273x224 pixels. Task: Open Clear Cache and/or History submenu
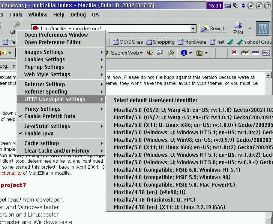[x=61, y=151]
